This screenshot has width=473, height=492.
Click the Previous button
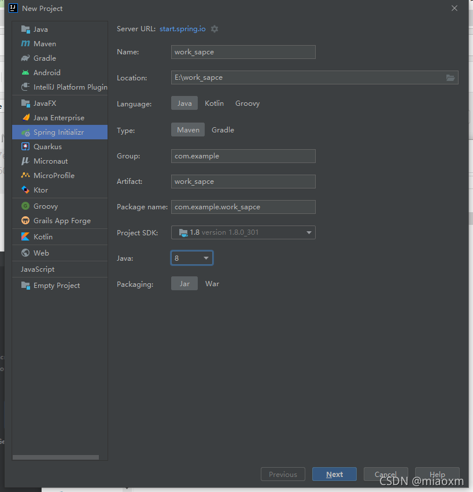pyautogui.click(x=283, y=474)
